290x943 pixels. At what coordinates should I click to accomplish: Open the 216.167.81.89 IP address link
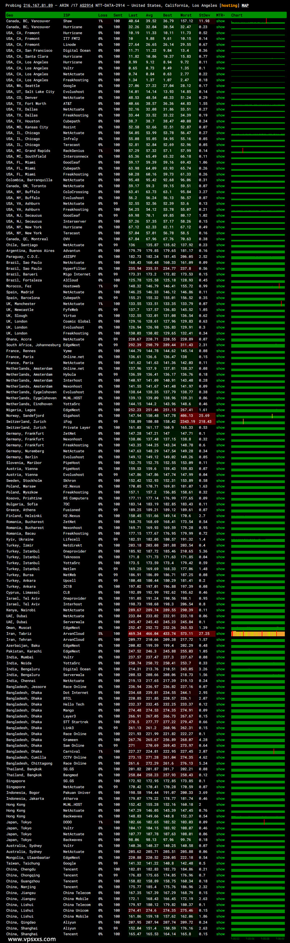38,5
